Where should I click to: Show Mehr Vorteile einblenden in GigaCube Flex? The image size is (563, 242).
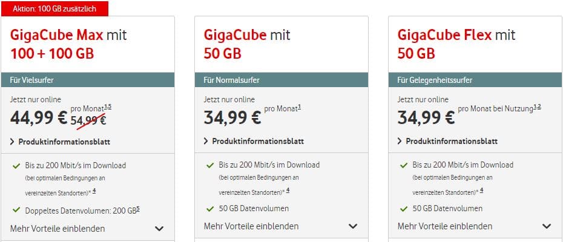(445, 226)
